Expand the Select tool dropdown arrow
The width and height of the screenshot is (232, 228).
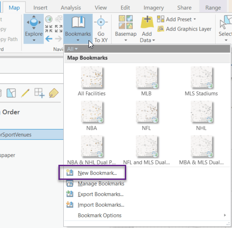click(x=226, y=40)
